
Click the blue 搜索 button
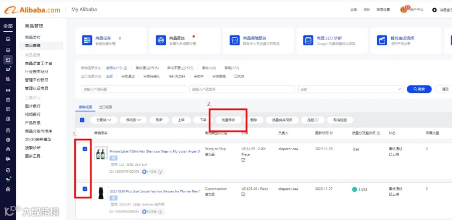pyautogui.click(x=419, y=89)
